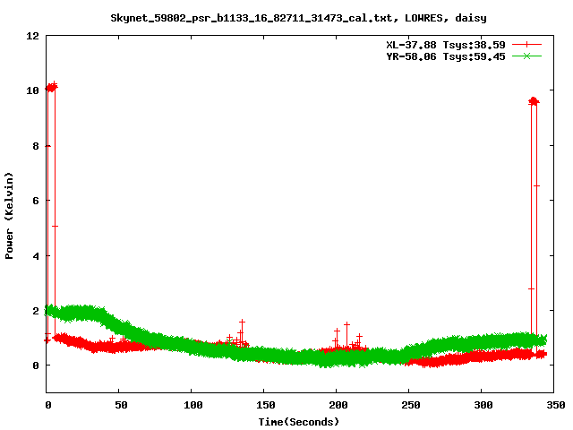573x430 pixels.
Task: Select the YR-58.06 Tsys:59.45 legend label
Action: coord(446,56)
